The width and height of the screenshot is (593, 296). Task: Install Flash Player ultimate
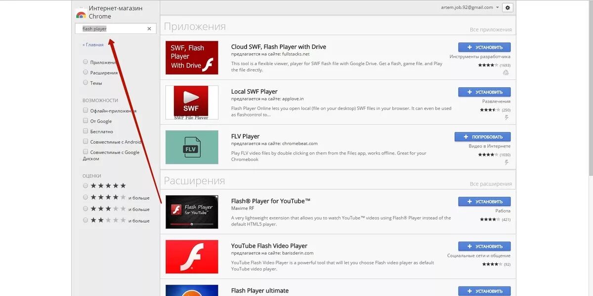484,291
